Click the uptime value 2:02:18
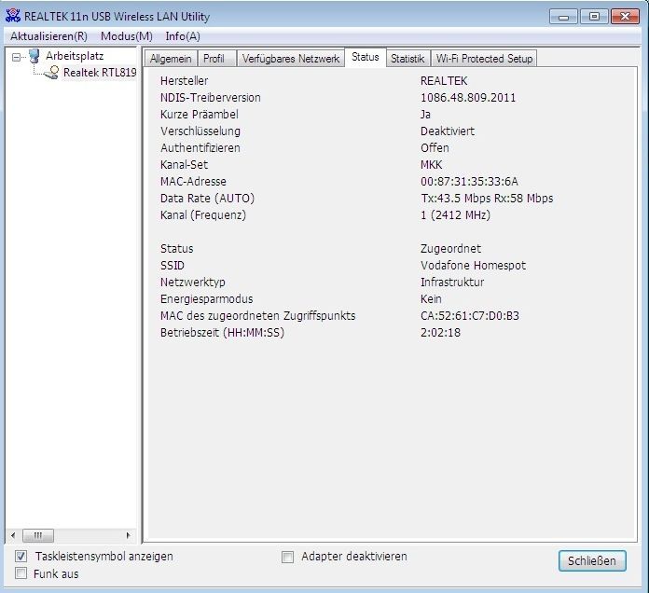This screenshot has height=593, width=649. 440,333
